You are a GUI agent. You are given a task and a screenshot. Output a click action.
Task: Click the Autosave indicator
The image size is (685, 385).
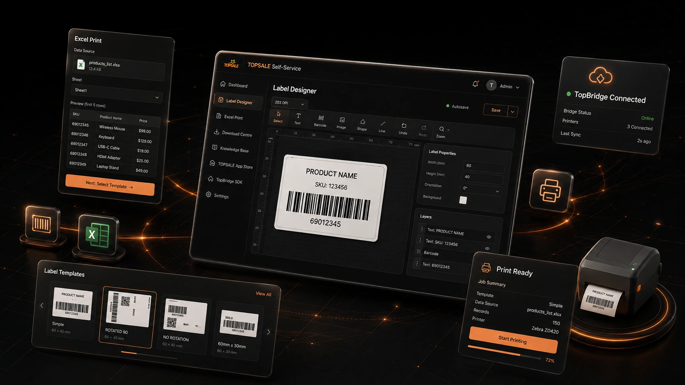[x=457, y=106]
